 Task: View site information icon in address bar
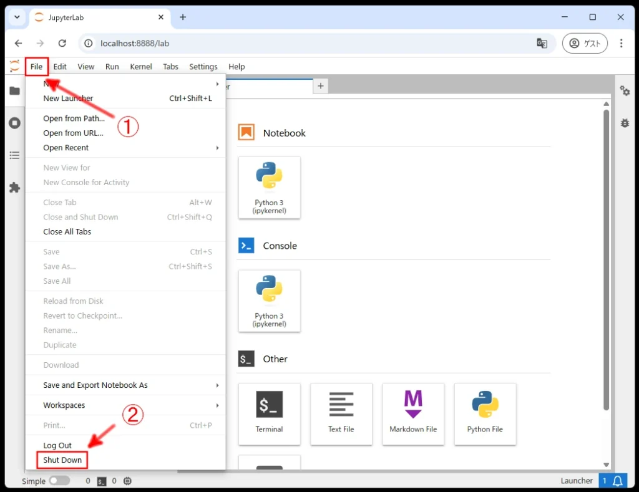click(89, 43)
